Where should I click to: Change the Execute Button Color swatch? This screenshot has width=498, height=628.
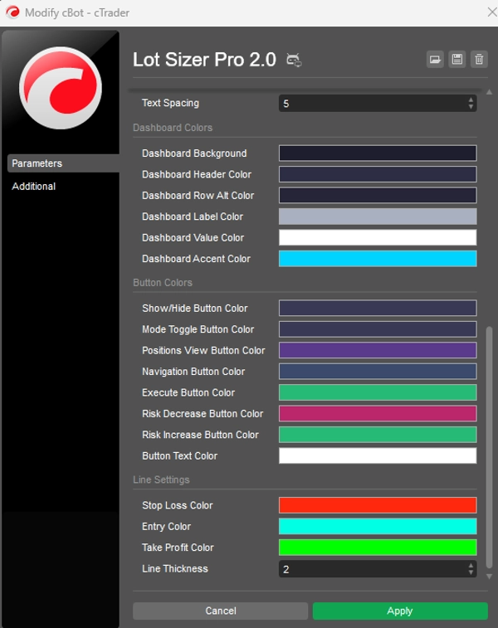coord(378,392)
